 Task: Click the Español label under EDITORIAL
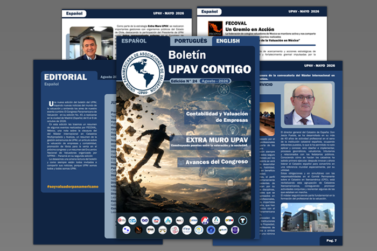[52, 84]
